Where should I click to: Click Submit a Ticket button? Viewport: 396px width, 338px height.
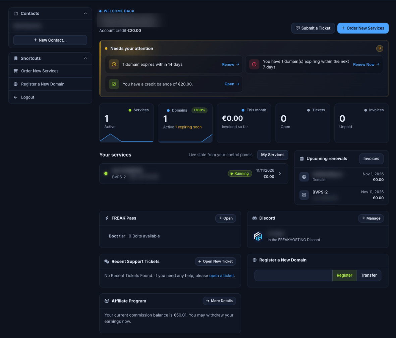313,28
